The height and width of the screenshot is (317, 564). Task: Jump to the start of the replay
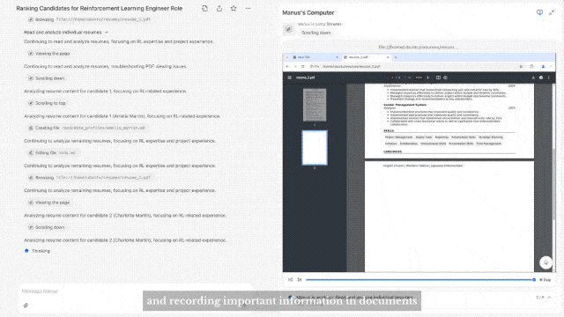point(290,280)
